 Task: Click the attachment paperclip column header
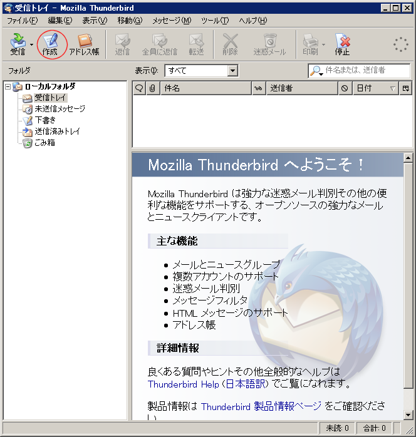[x=152, y=88]
